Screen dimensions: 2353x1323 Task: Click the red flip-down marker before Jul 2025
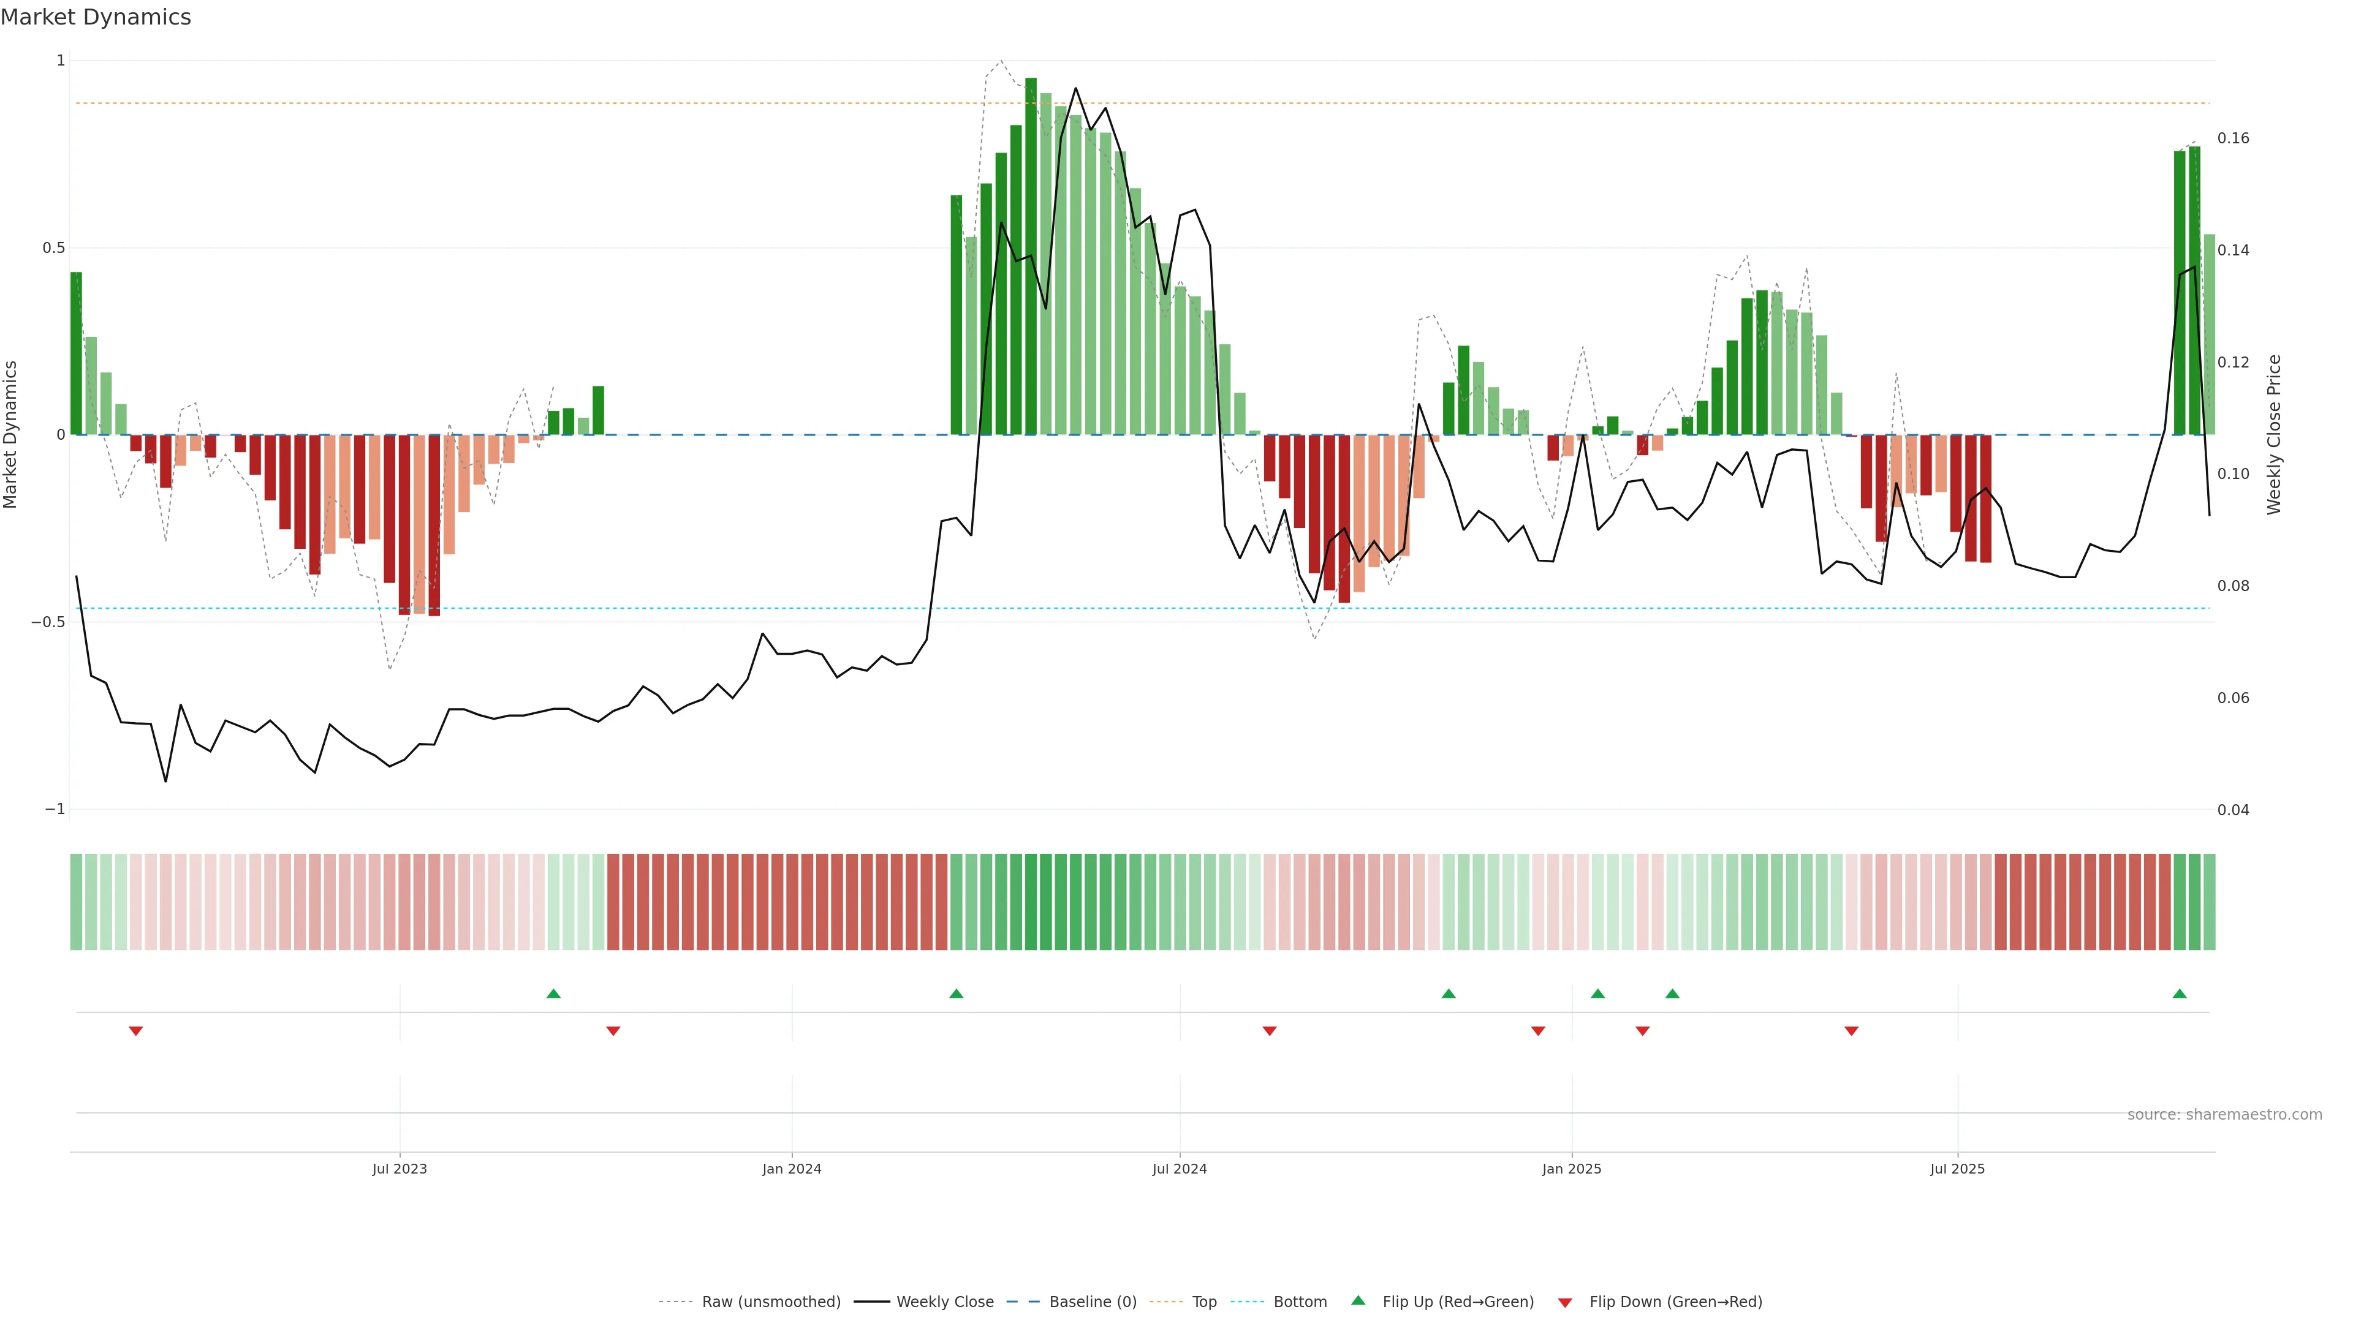pos(1852,1031)
